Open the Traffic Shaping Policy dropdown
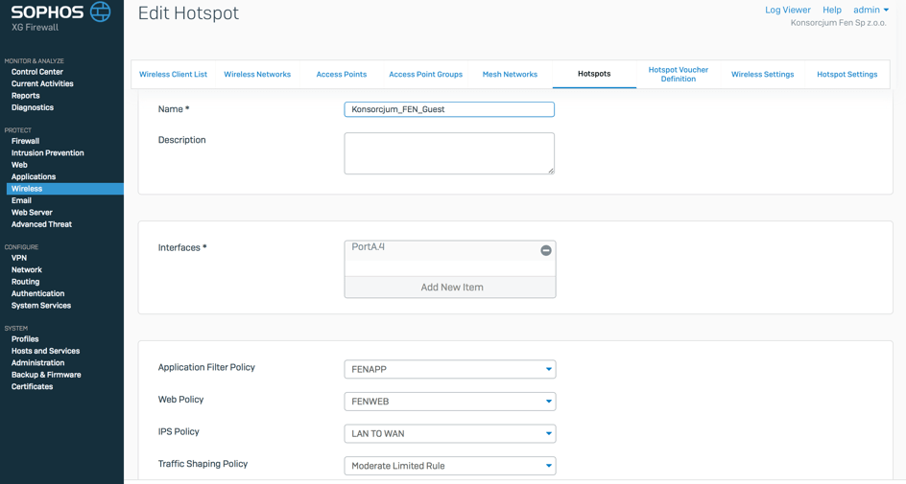 coord(548,466)
